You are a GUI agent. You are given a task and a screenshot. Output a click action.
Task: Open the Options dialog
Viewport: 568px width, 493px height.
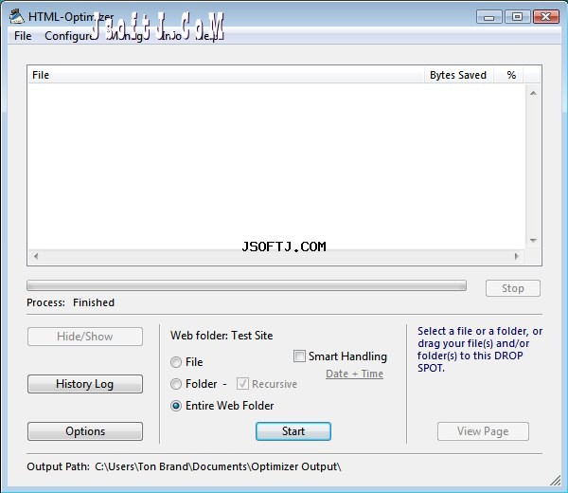[85, 431]
